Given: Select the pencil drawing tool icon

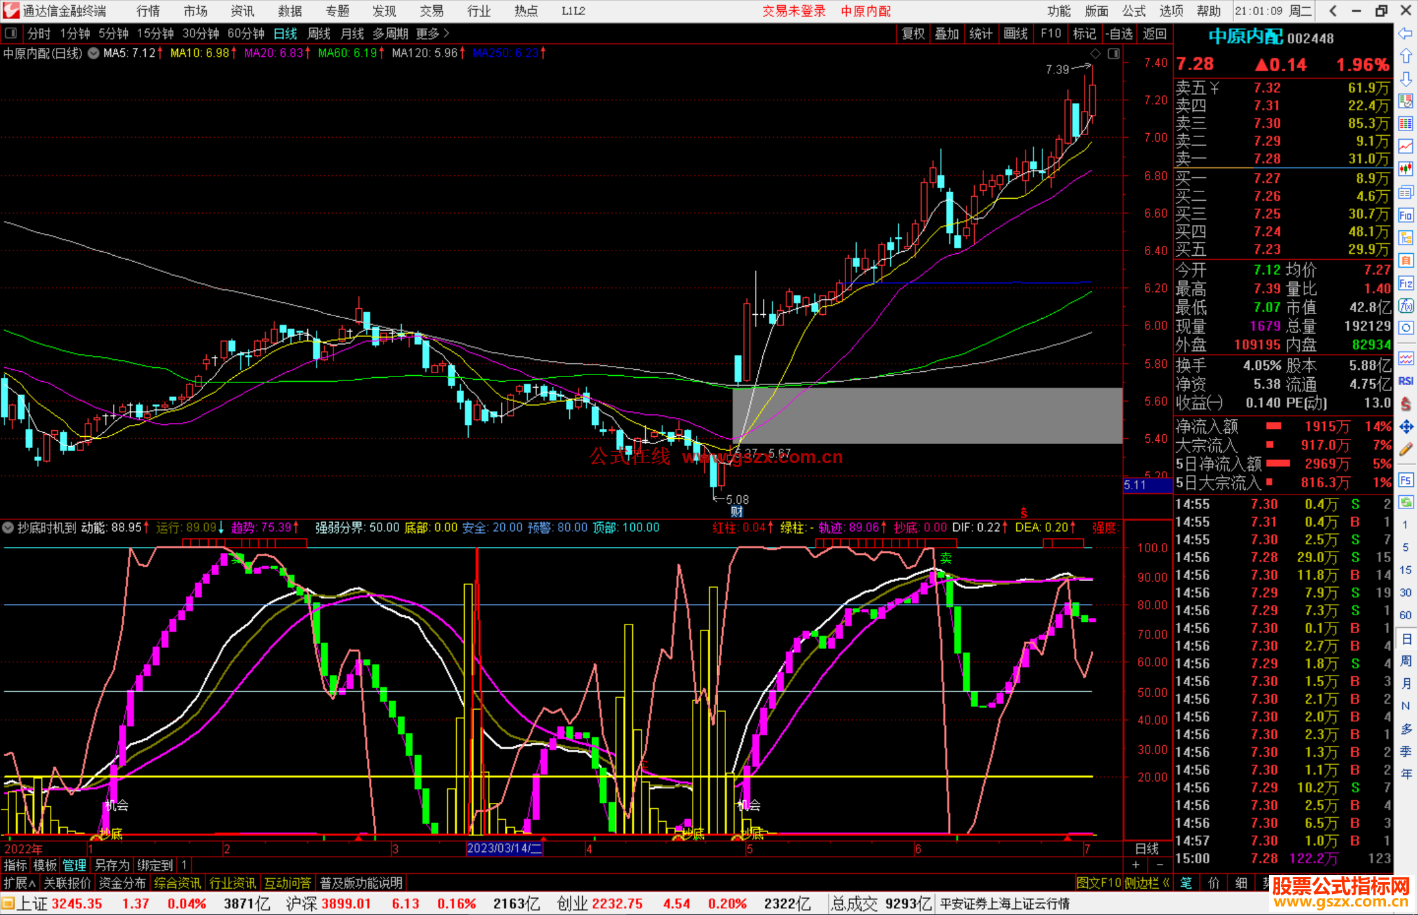Looking at the screenshot, I should (x=1406, y=449).
